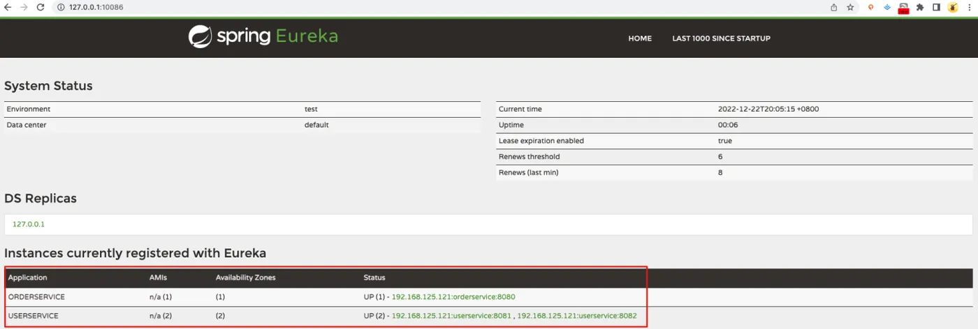Click the 'n/a (2)' AMIs cell
Screen dimensions: 978x329
pyautogui.click(x=161, y=316)
